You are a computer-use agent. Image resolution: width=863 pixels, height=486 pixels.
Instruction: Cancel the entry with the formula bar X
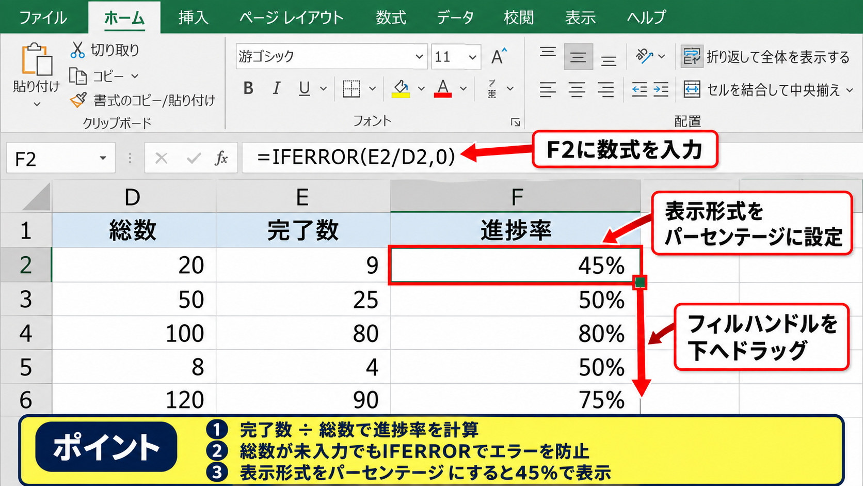162,158
